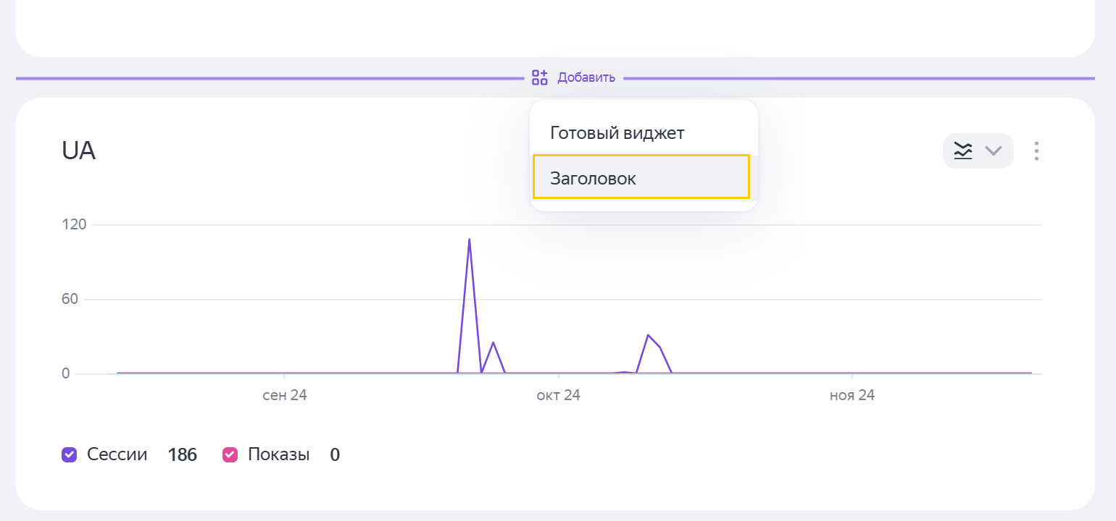Click the chart type lines icon

962,151
